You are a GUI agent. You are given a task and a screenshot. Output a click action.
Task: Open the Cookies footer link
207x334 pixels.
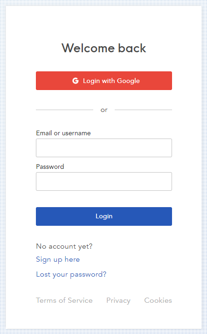[x=158, y=300]
